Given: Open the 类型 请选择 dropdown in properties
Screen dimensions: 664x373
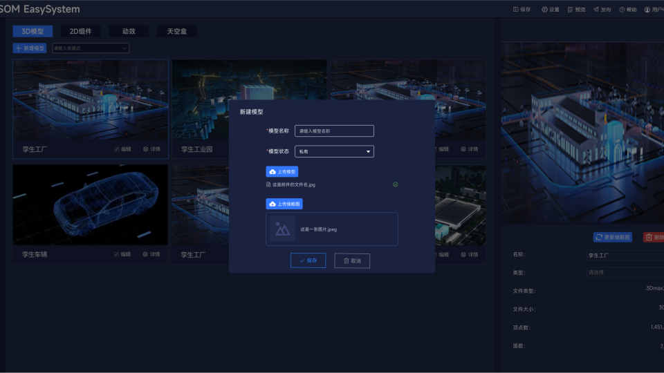Looking at the screenshot, I should tap(625, 272).
